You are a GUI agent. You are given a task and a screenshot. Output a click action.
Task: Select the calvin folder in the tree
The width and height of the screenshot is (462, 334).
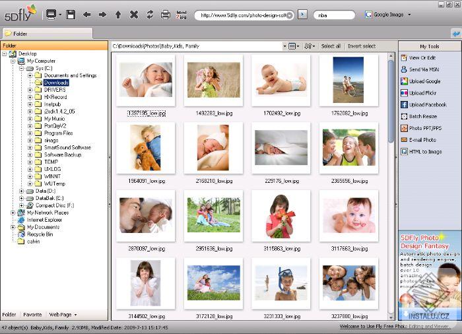(x=33, y=242)
